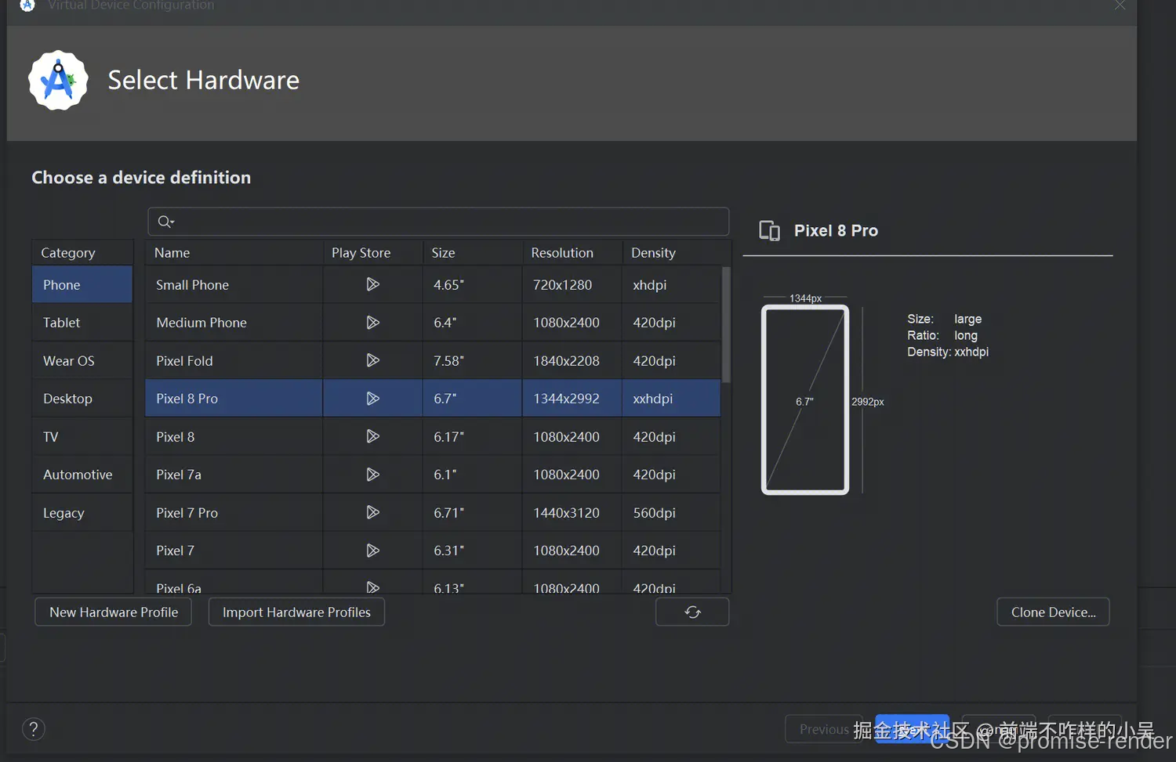The height and width of the screenshot is (762, 1176).
Task: Sort by Play Store column header
Action: point(372,252)
